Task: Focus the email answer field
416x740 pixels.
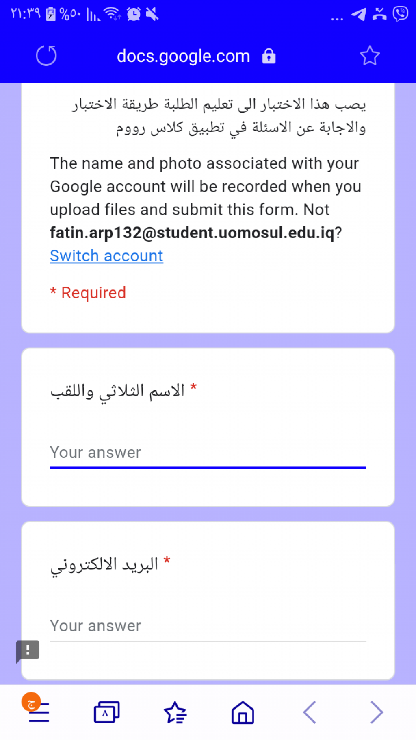Action: pos(208,626)
